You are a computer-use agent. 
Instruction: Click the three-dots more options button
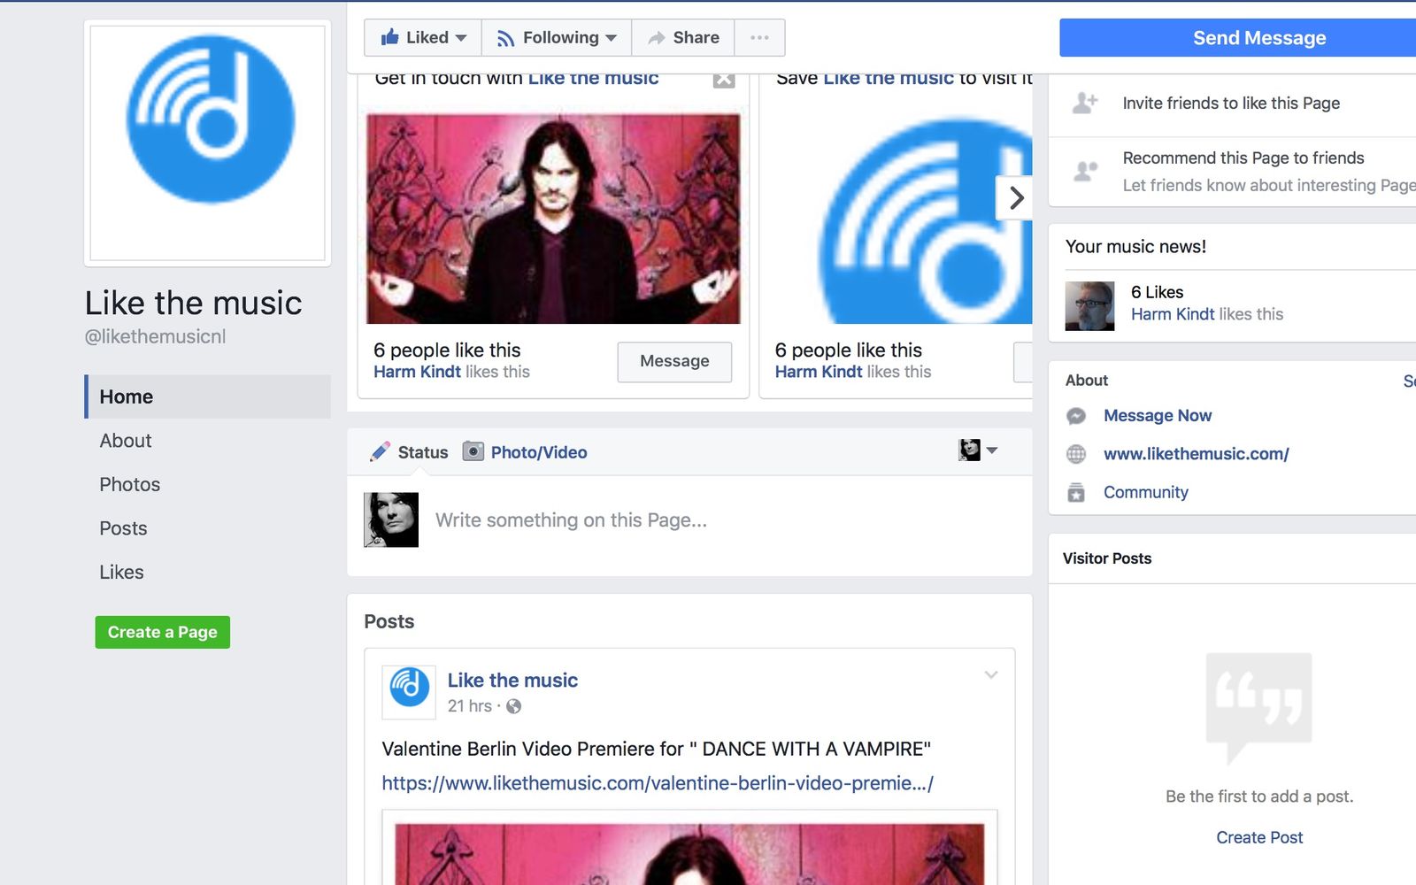click(x=759, y=37)
